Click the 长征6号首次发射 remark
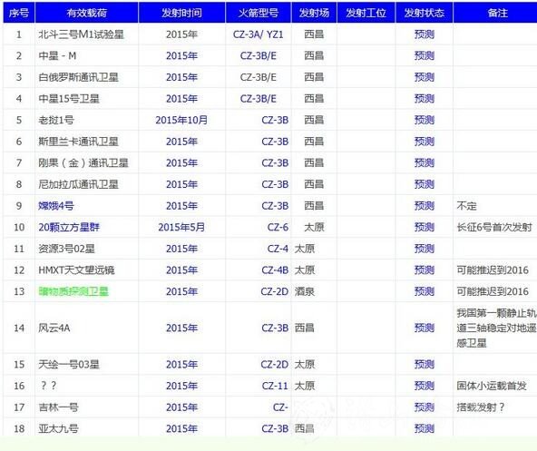This screenshot has width=537, height=451. pyautogui.click(x=494, y=227)
